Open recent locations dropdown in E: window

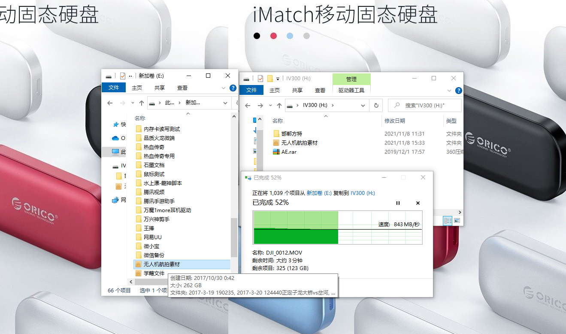133,103
